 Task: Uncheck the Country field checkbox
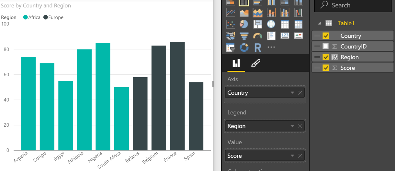pos(326,36)
